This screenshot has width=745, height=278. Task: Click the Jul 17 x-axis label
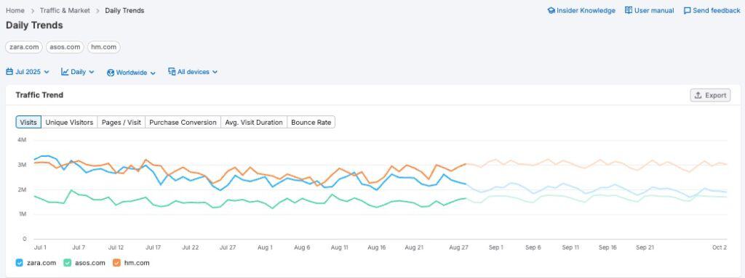point(153,248)
